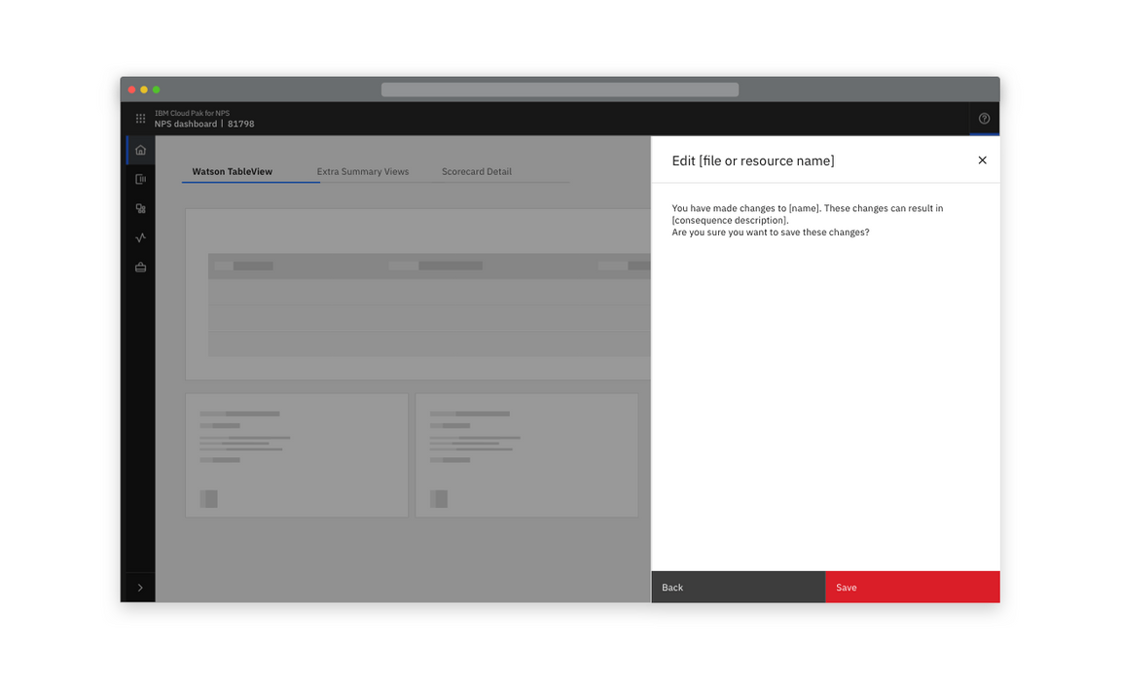Save the changes with the red Save button
The width and height of the screenshot is (1121, 680).
912,587
